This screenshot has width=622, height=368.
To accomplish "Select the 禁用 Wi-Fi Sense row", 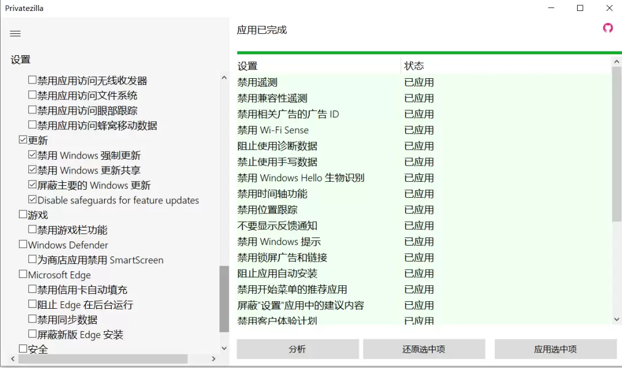I will [424, 130].
